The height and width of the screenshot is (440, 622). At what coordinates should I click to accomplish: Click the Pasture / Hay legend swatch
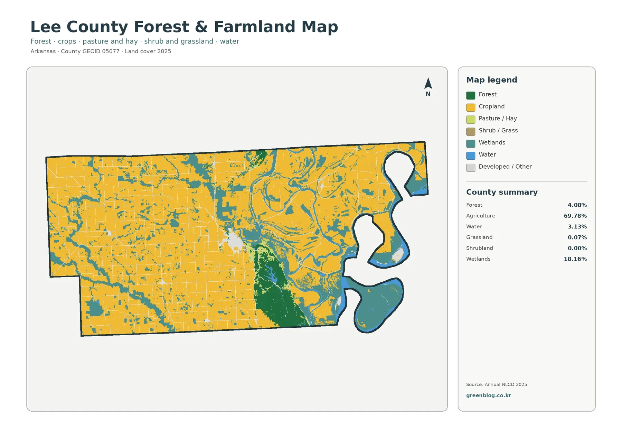pyautogui.click(x=471, y=120)
